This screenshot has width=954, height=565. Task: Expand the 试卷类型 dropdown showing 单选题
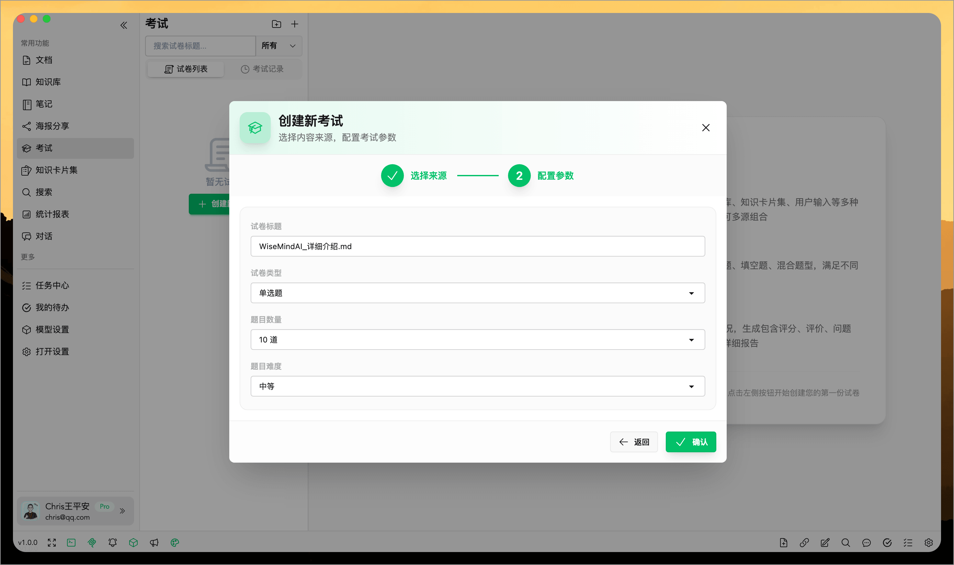(478, 293)
